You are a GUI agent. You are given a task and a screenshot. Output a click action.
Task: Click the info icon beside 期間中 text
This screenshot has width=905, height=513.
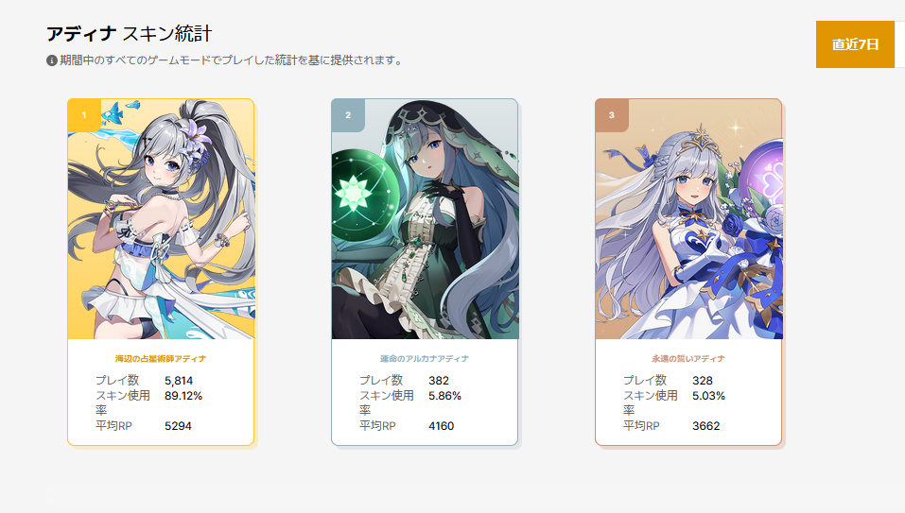(x=51, y=60)
